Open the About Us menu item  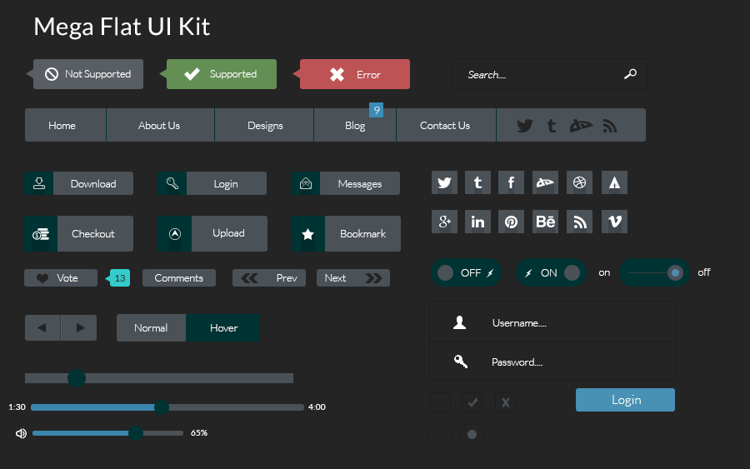tap(161, 125)
